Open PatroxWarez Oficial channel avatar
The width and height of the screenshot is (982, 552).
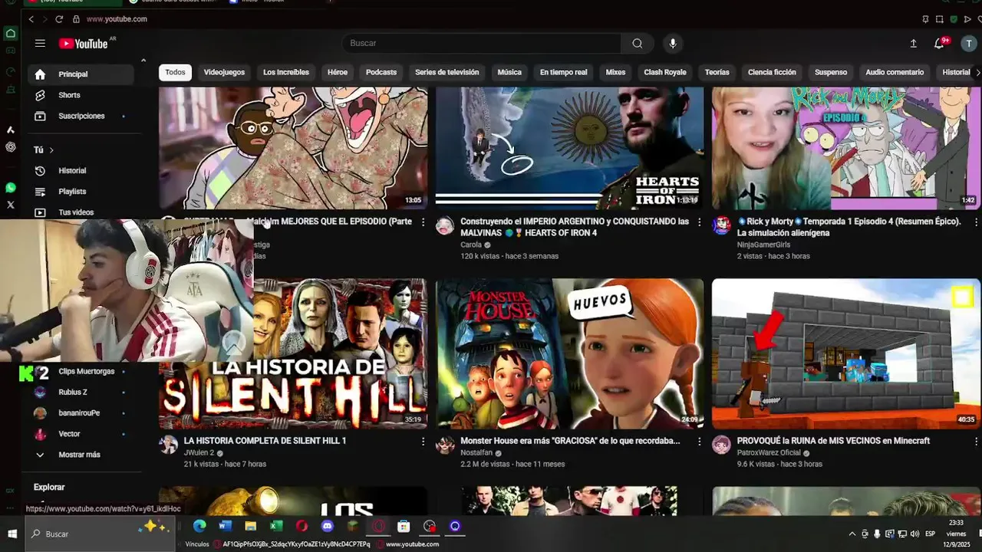pyautogui.click(x=721, y=445)
